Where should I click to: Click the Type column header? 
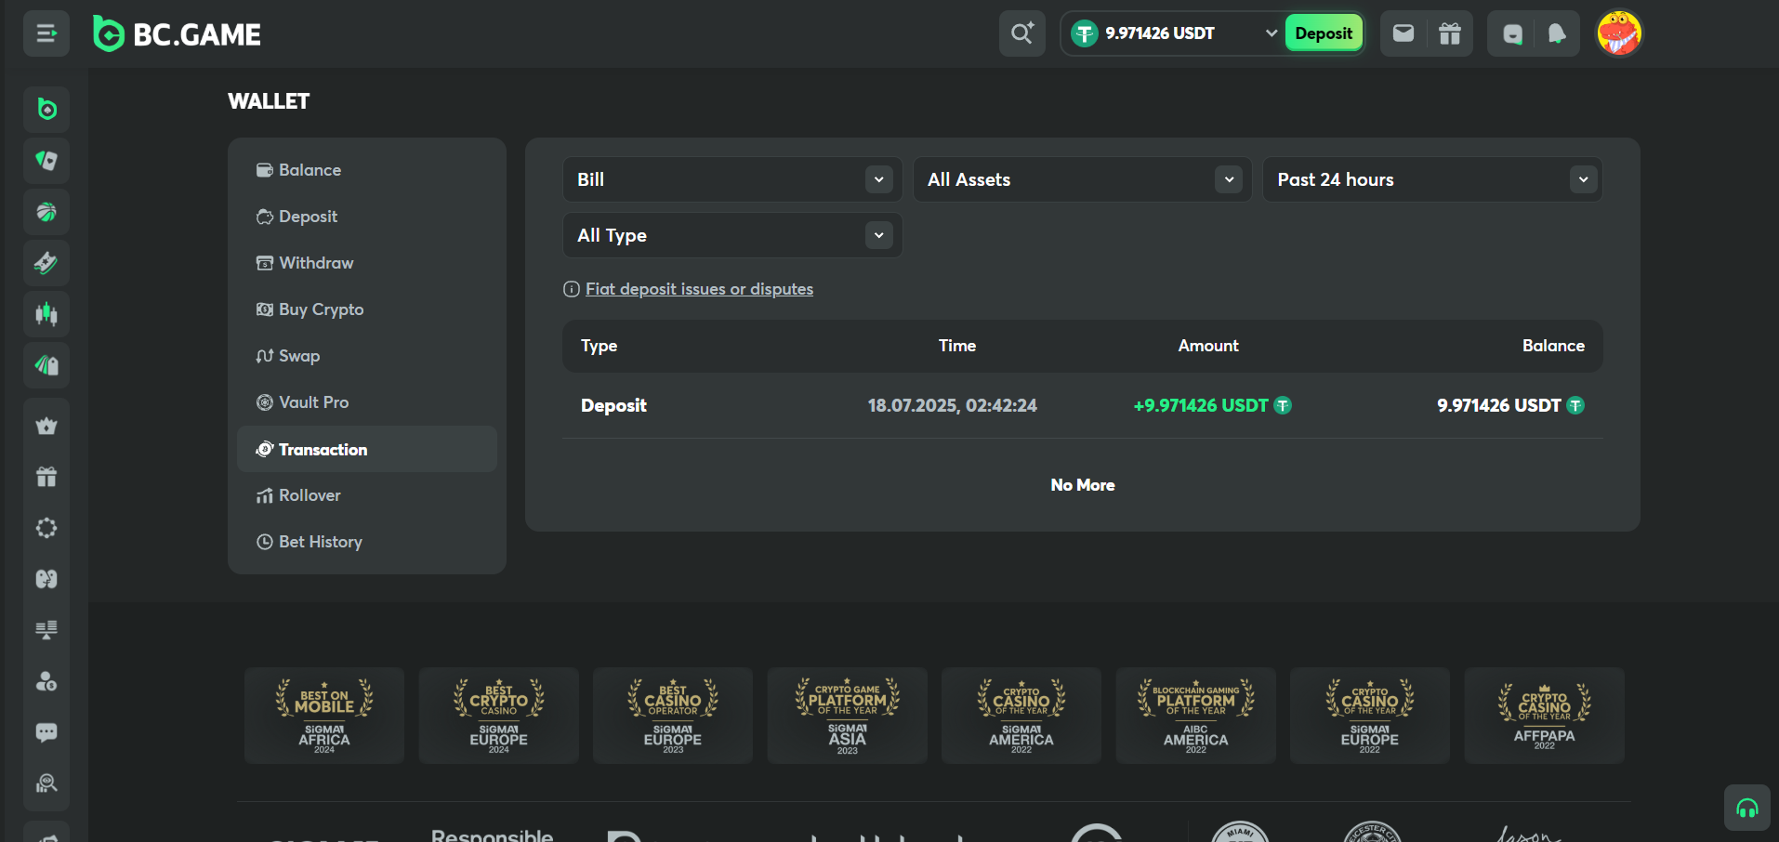click(x=600, y=346)
